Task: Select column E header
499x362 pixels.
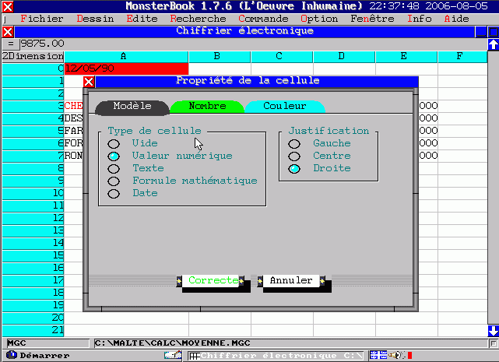Action: [x=406, y=57]
